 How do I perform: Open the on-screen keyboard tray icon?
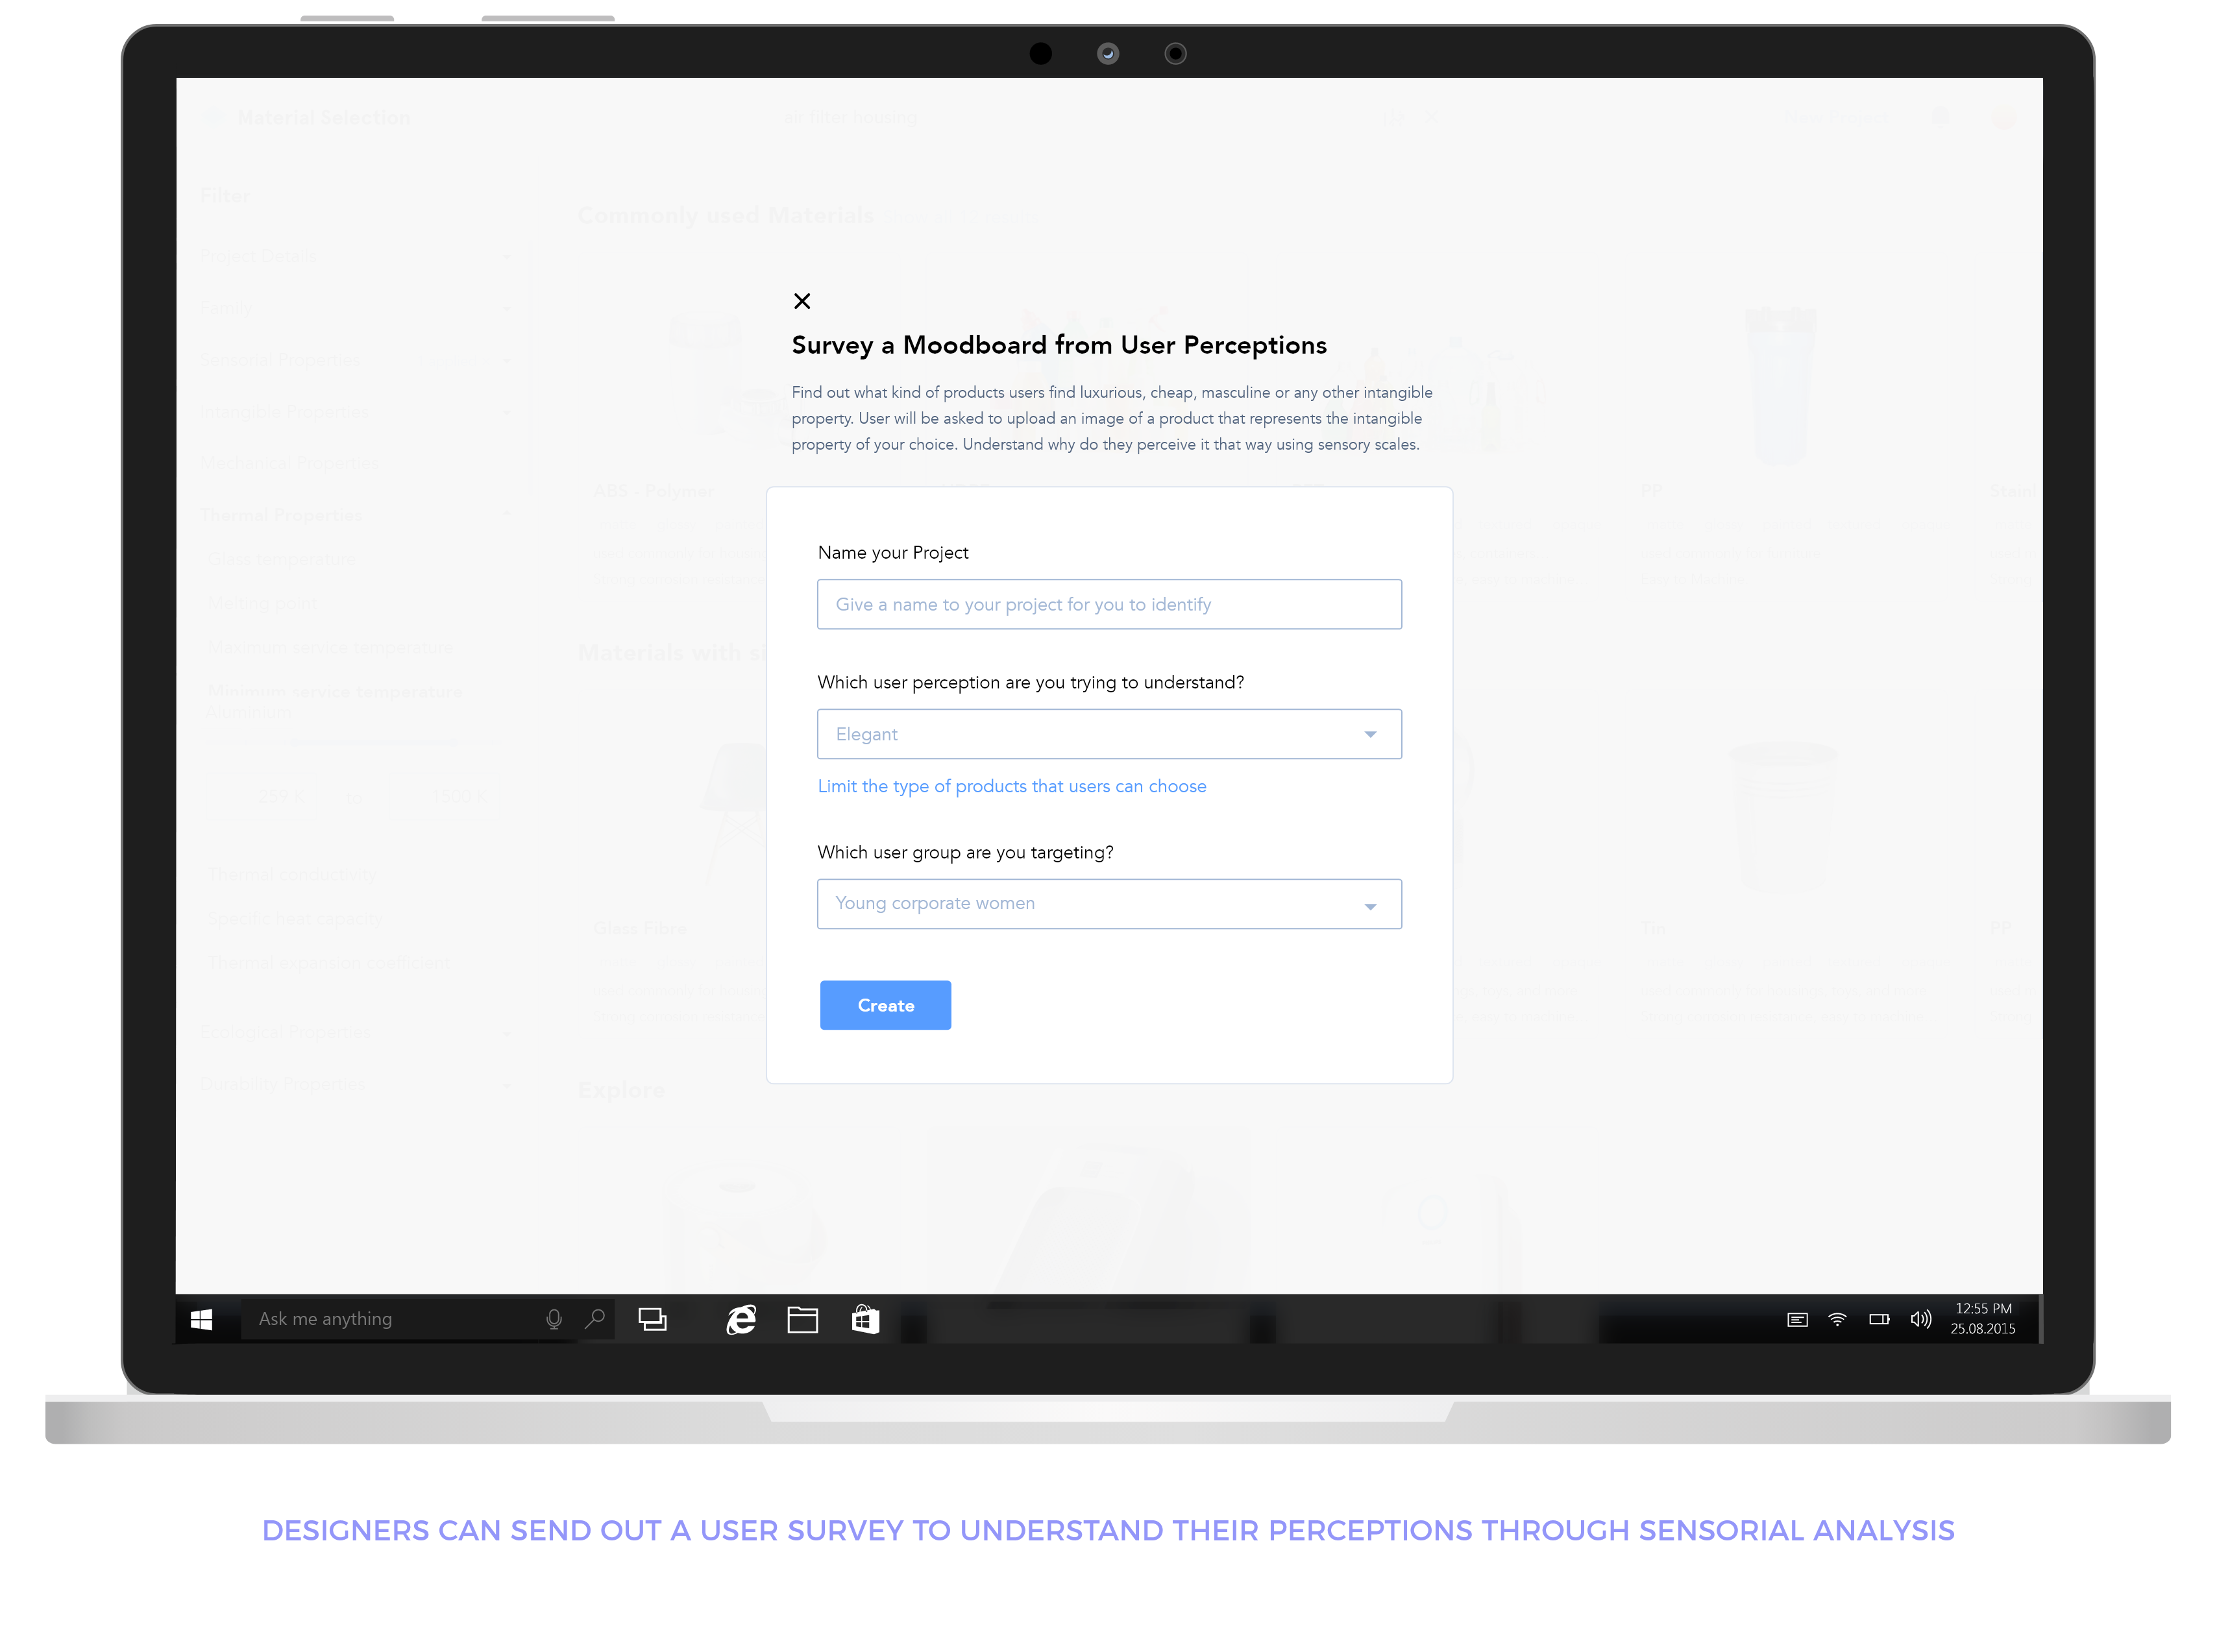1797,1319
